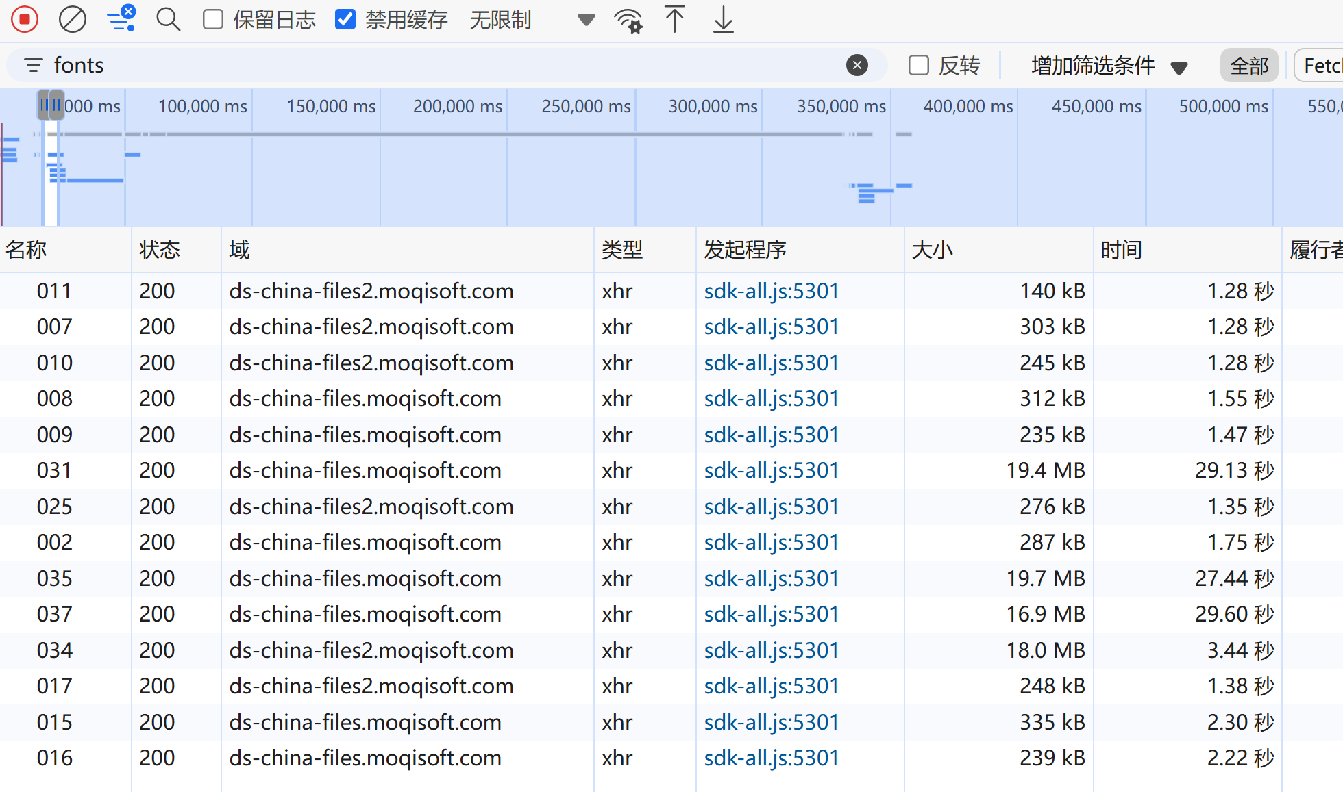Clear the fonts filter text
This screenshot has height=792, width=1343.
coord(857,65)
